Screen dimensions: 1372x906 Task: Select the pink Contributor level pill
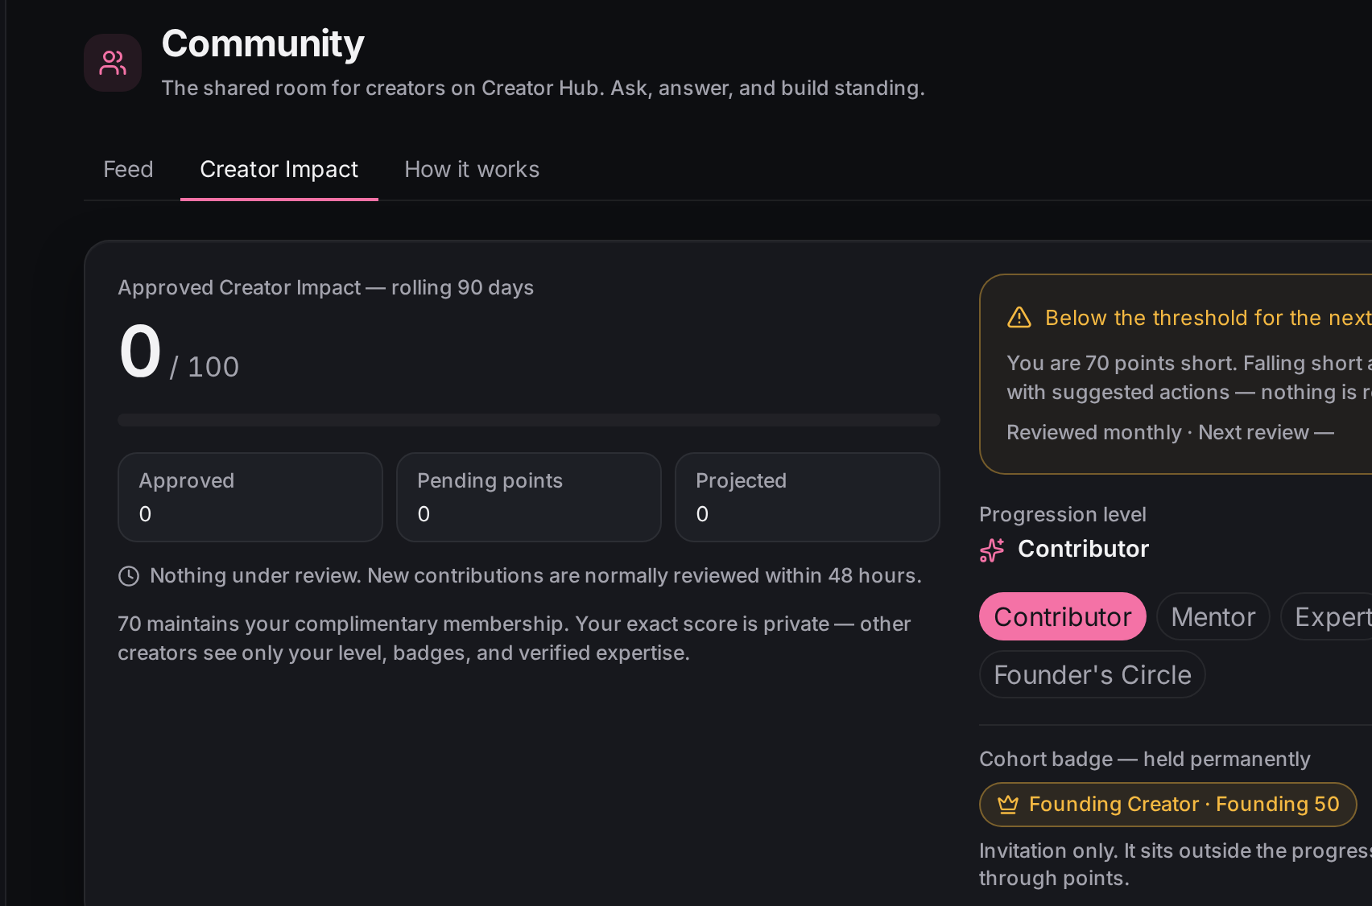click(x=1062, y=616)
